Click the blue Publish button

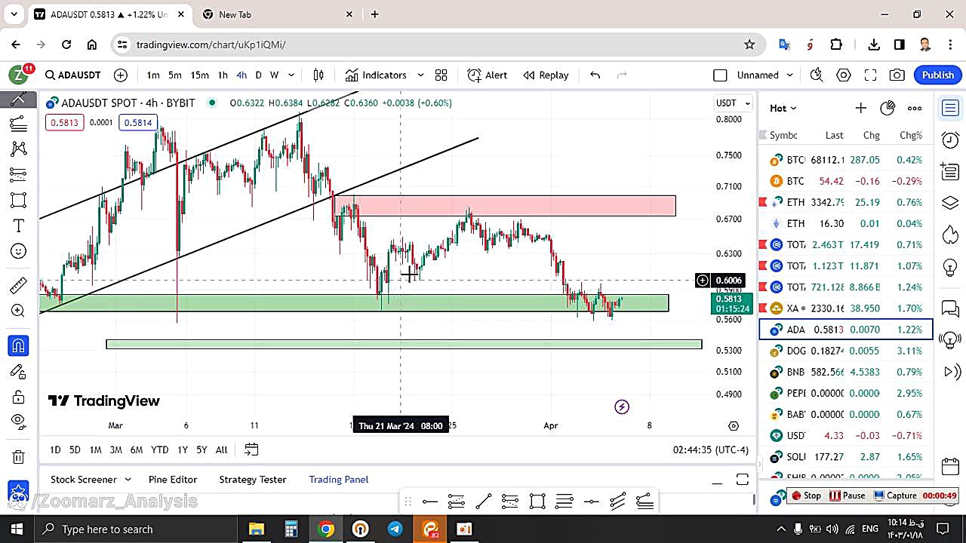[x=937, y=75]
